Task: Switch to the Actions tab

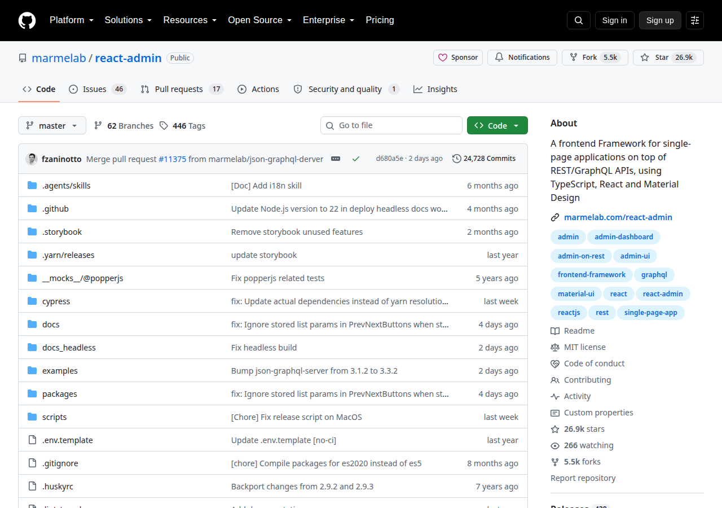Action: coord(258,89)
